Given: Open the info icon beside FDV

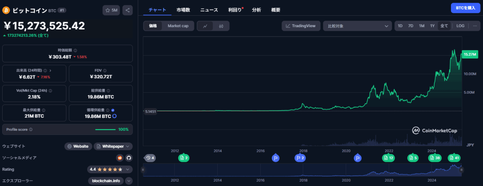Looking at the screenshot, I should coord(105,70).
